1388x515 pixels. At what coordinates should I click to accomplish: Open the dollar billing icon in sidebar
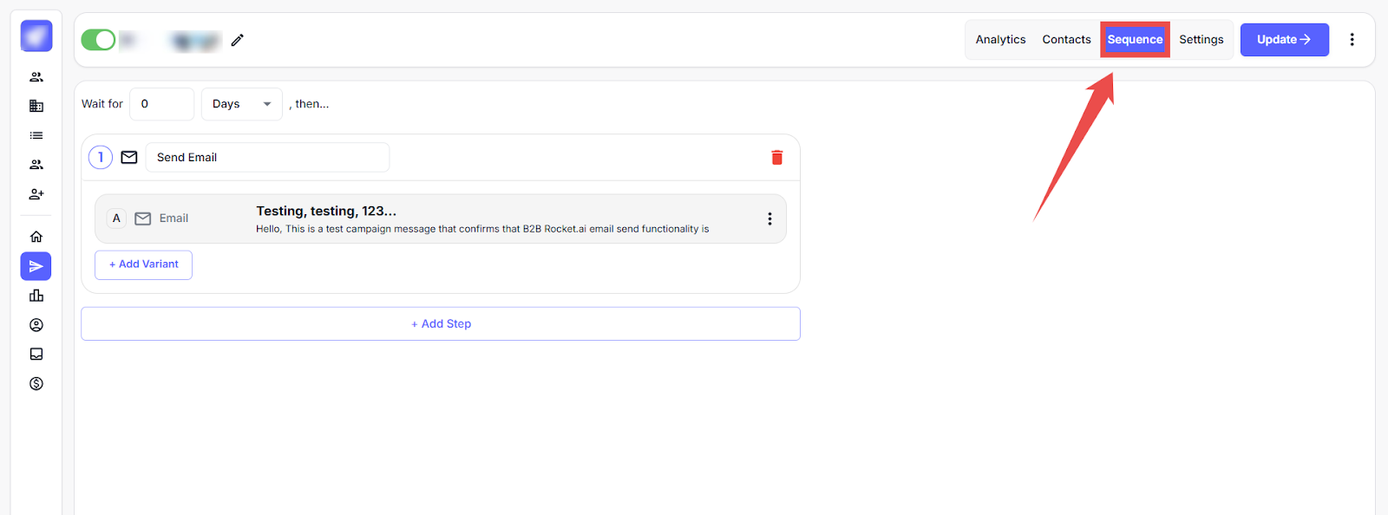36,383
